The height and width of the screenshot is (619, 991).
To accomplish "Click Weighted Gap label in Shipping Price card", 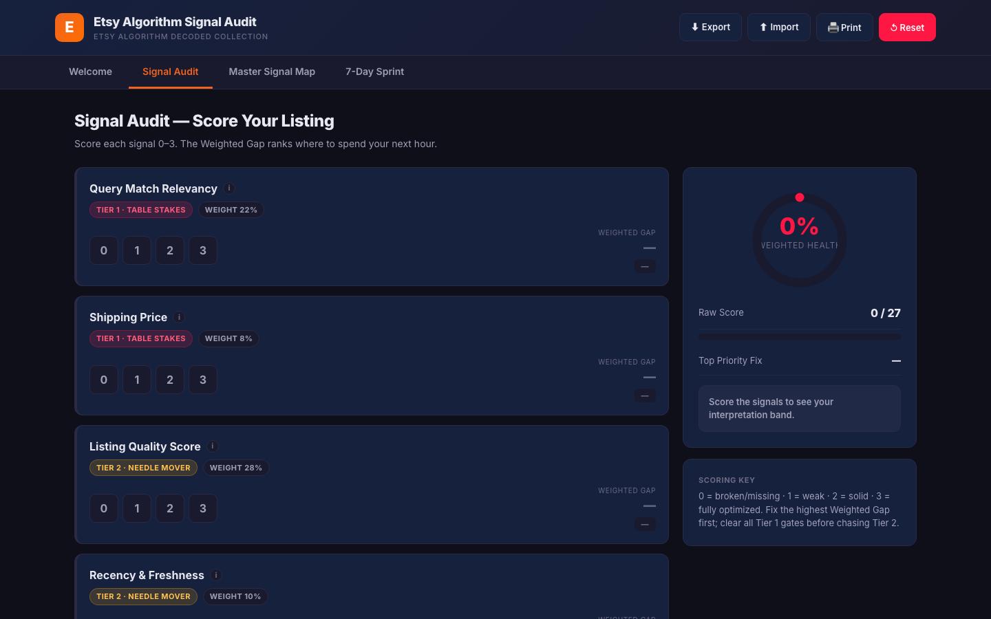I will click(627, 362).
